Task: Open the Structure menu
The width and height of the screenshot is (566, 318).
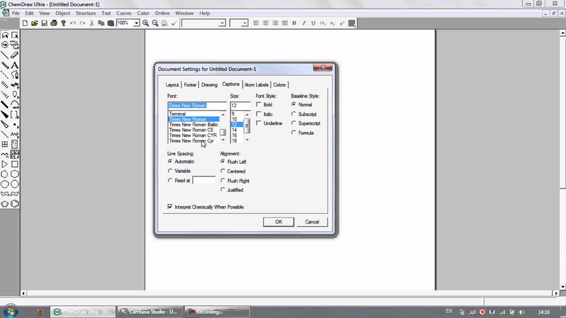Action: (85, 13)
